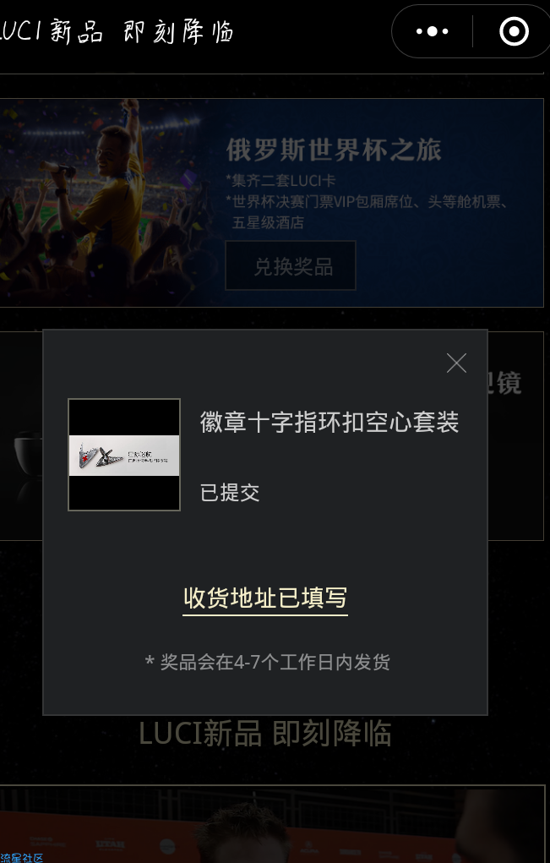This screenshot has height=863, width=550.
Task: Open the 收货地址已填写 link
Action: tap(265, 598)
